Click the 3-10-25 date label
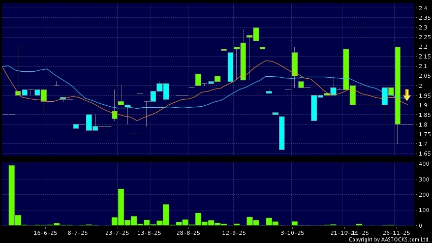 click(x=293, y=232)
